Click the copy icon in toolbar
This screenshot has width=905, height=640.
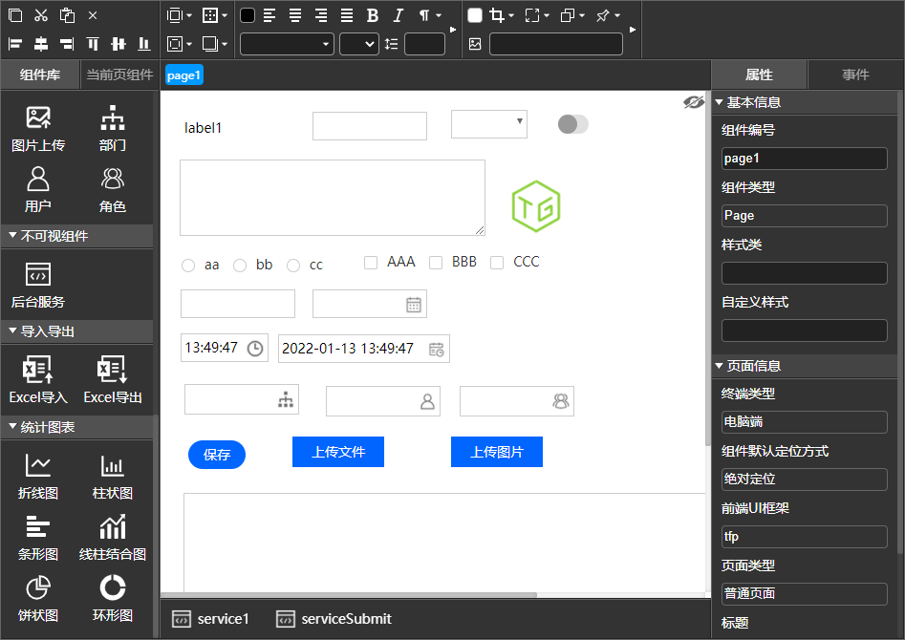point(15,15)
